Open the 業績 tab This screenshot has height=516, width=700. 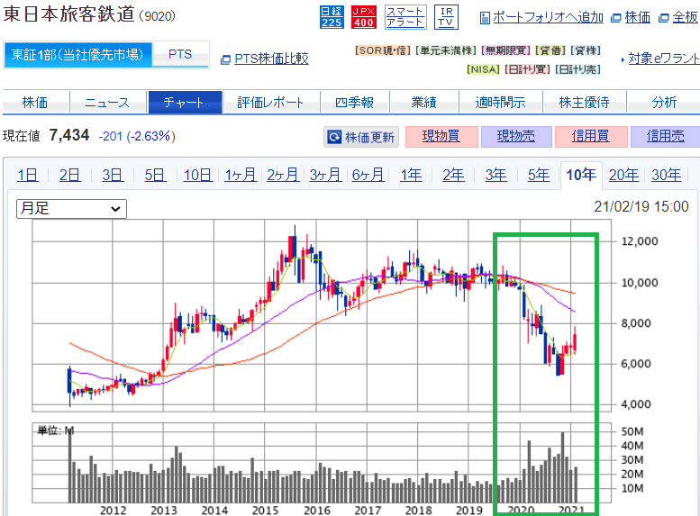click(x=423, y=103)
